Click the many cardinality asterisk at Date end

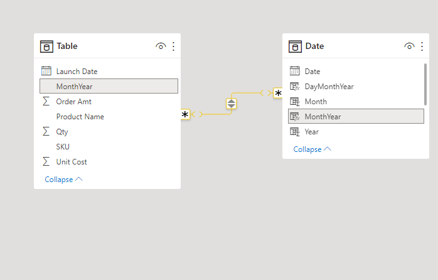(x=278, y=93)
